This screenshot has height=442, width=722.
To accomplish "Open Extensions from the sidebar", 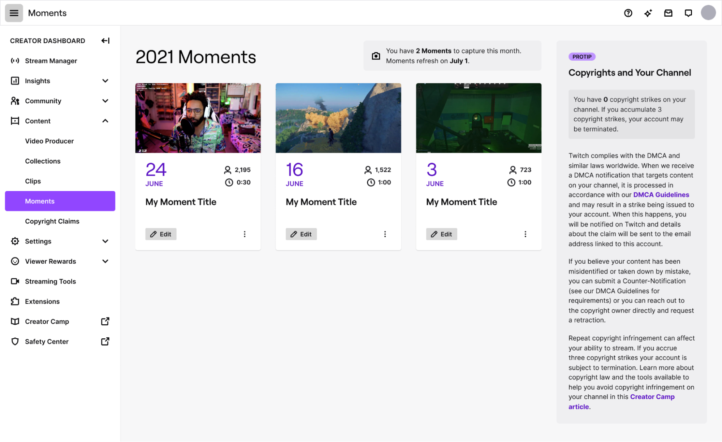I will coord(42,301).
